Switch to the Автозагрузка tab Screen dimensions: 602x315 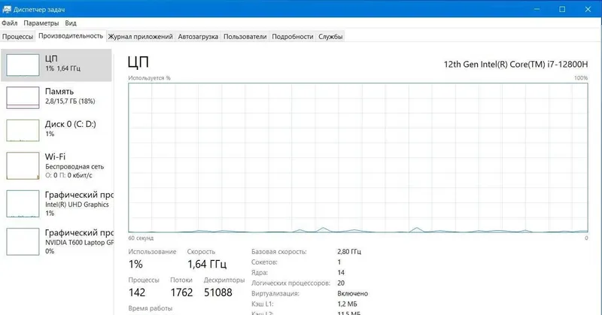[x=198, y=36]
